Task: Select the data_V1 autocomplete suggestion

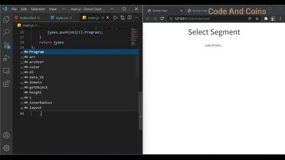Action: (x=81, y=77)
